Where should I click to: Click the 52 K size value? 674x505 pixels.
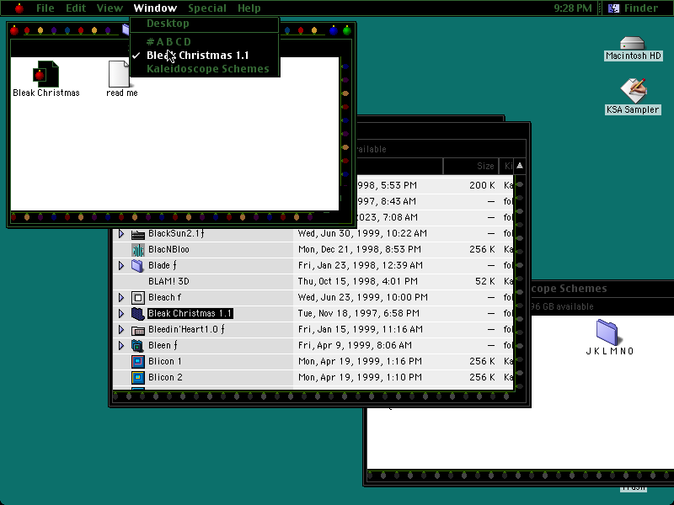coord(485,282)
